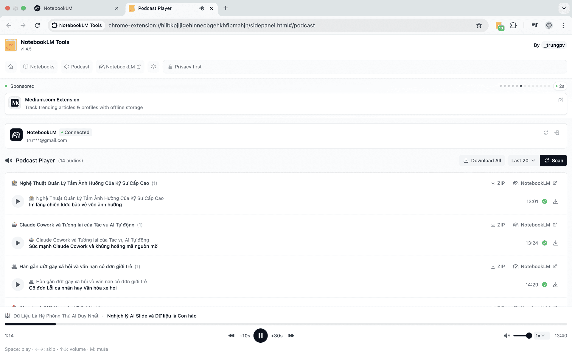Viewport: 572px width, 357px height.
Task: Open the Chrome three-dot menu
Action: [x=563, y=25]
